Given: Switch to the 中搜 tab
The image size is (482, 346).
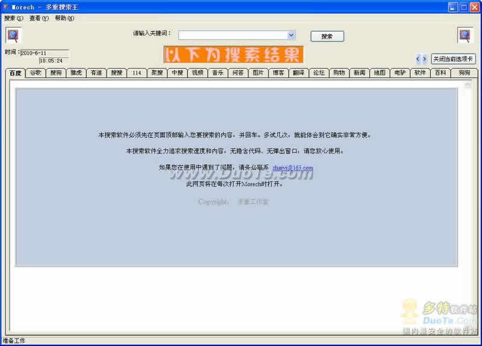Looking at the screenshot, I should (x=177, y=73).
